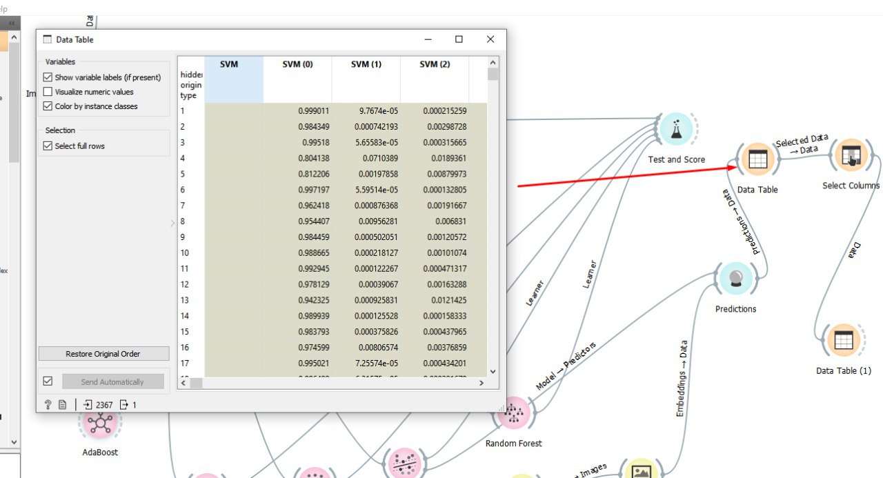
Task: Select row header 17
Action: click(x=191, y=363)
